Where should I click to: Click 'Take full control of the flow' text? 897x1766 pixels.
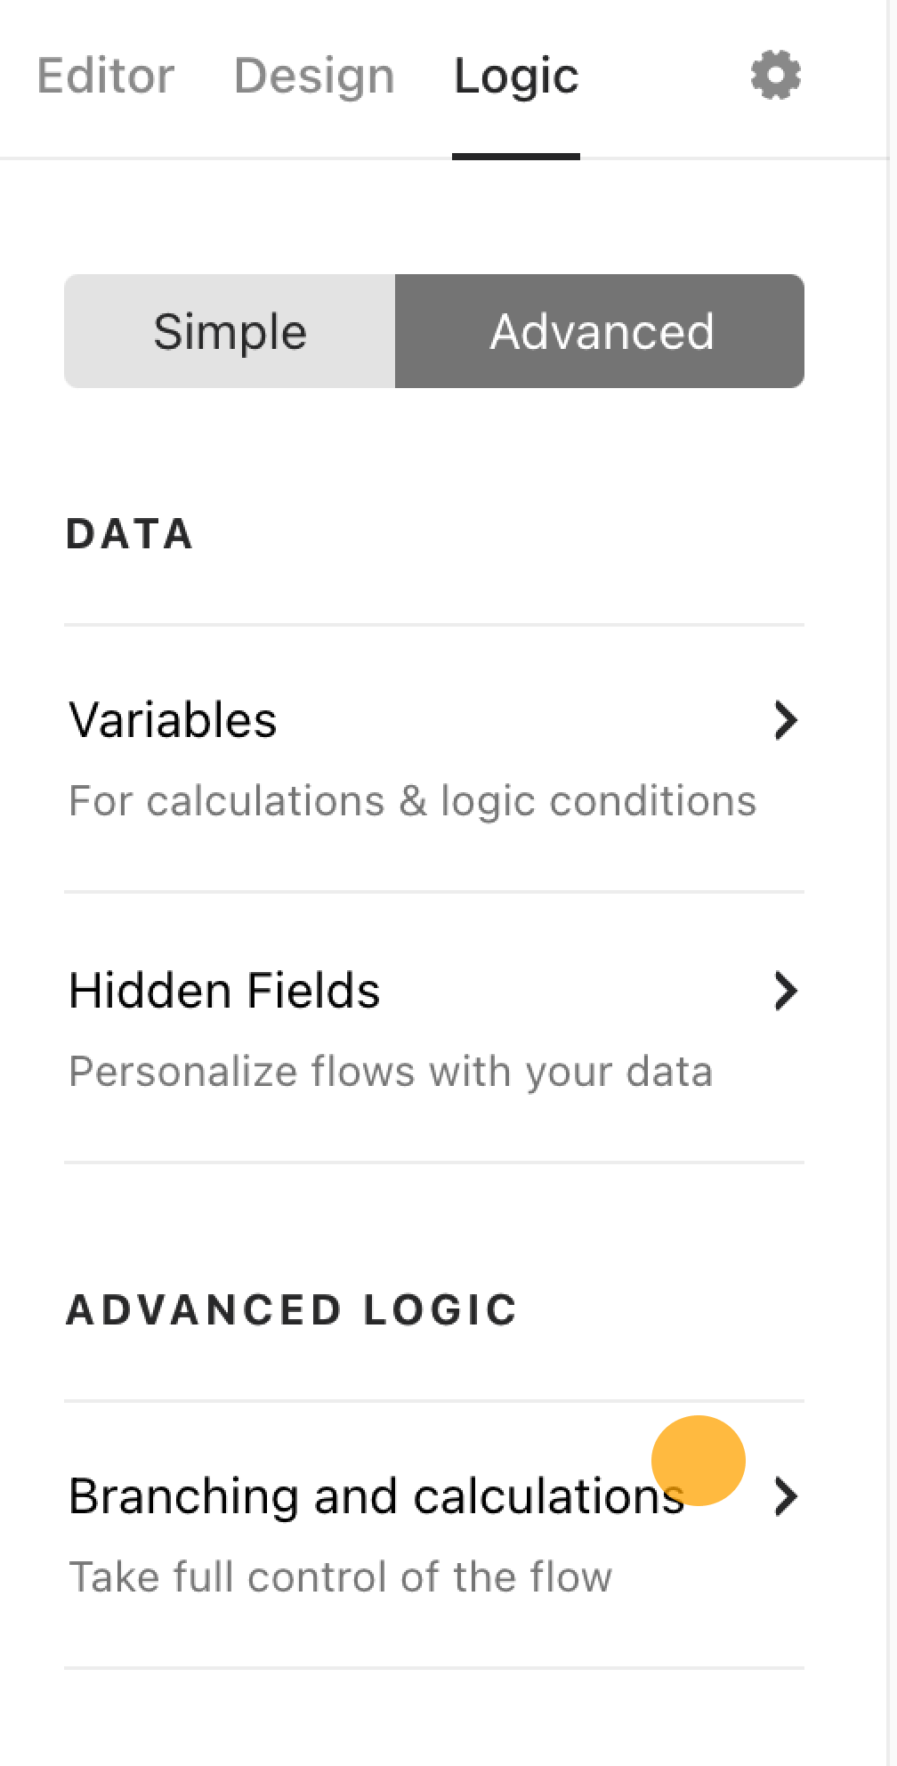(x=341, y=1577)
